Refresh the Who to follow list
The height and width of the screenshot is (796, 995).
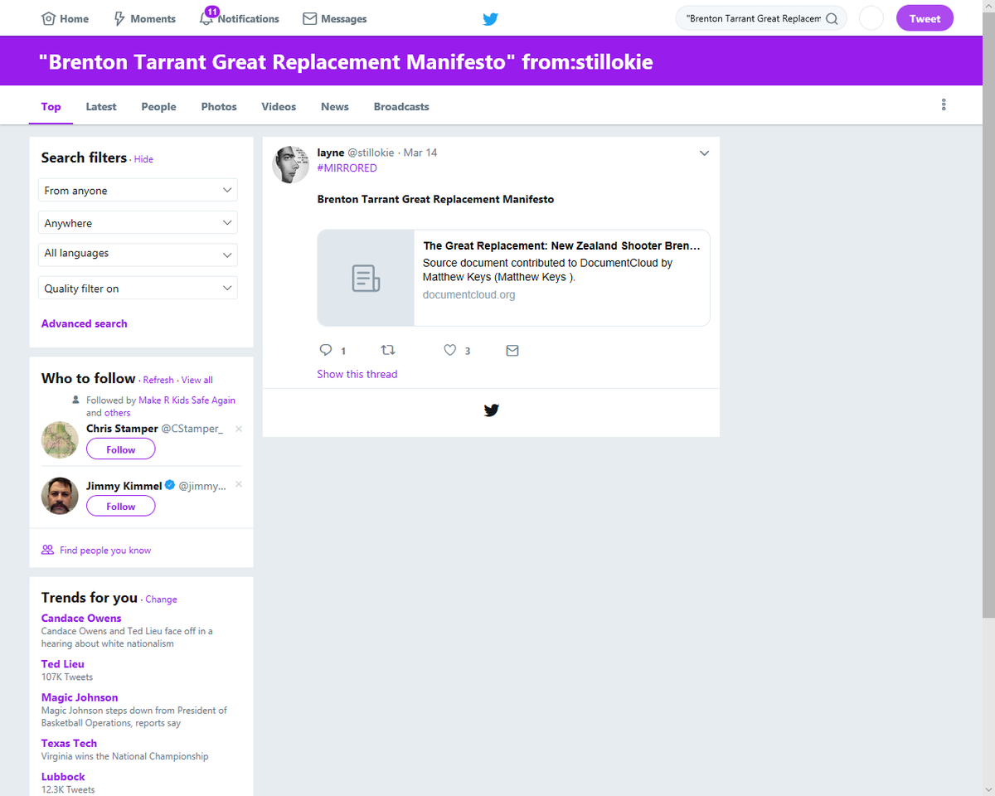tap(158, 380)
